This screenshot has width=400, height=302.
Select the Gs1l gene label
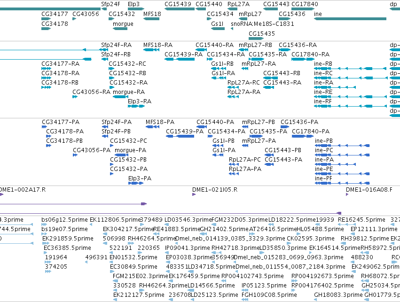[217, 23]
